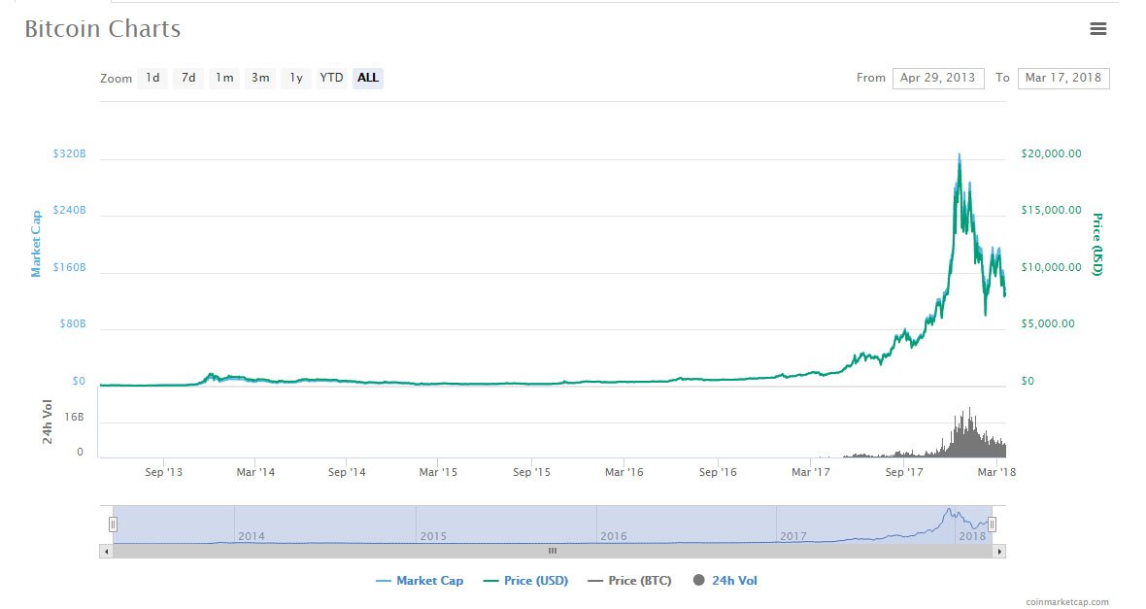This screenshot has width=1146, height=609.
Task: Toggle the 24h Vol series legend
Action: 725,581
